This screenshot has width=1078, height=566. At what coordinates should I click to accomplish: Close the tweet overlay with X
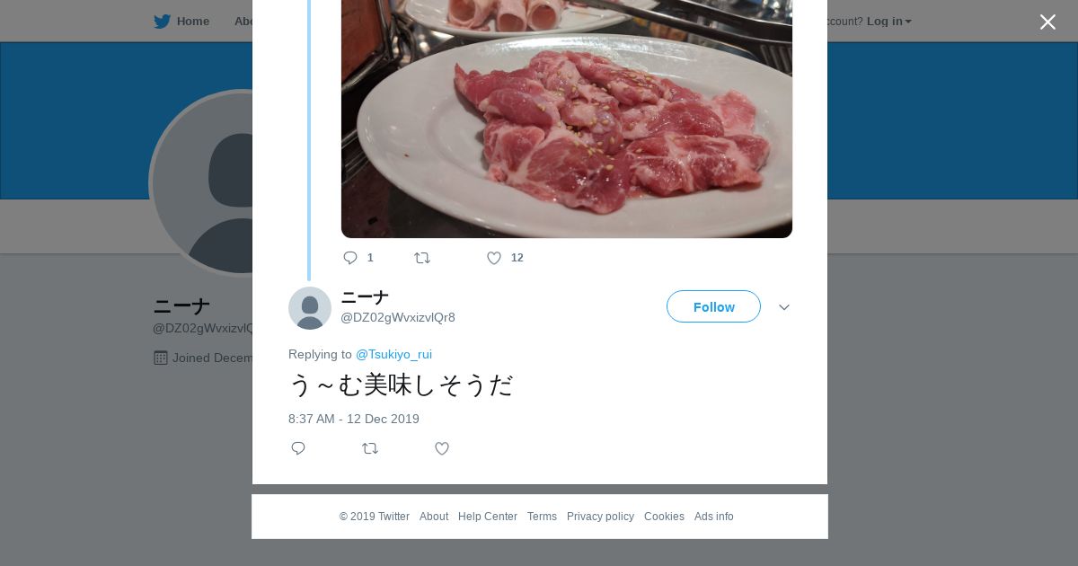1047,22
